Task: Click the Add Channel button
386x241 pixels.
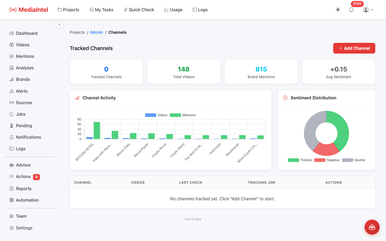Action: click(354, 48)
